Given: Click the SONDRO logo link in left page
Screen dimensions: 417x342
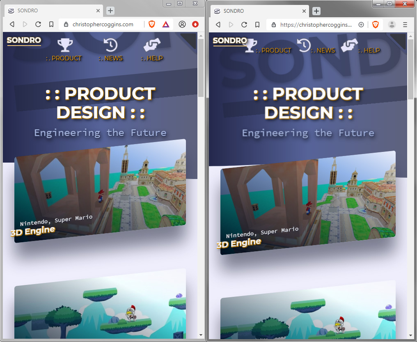Looking at the screenshot, I should [24, 40].
